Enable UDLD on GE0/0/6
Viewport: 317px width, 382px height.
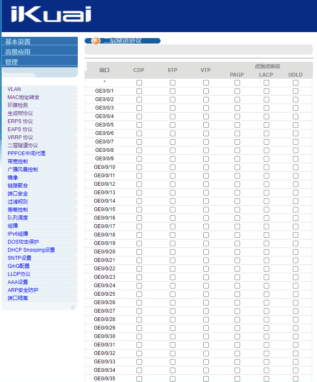coord(295,134)
